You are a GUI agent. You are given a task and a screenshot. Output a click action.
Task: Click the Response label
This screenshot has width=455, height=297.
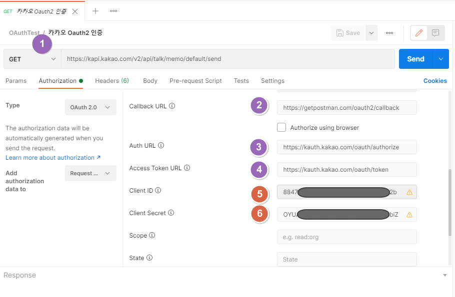(x=19, y=275)
